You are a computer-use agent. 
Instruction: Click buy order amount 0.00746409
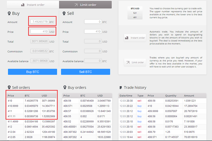(x=87, y=101)
